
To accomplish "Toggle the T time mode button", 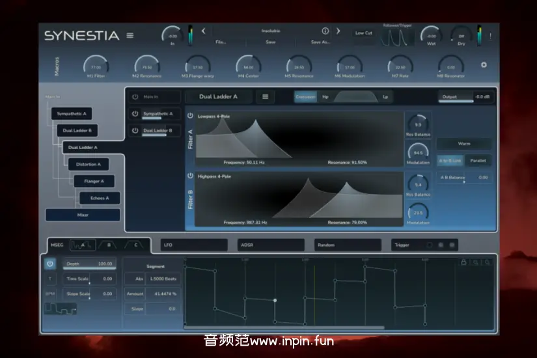I will 50,279.
